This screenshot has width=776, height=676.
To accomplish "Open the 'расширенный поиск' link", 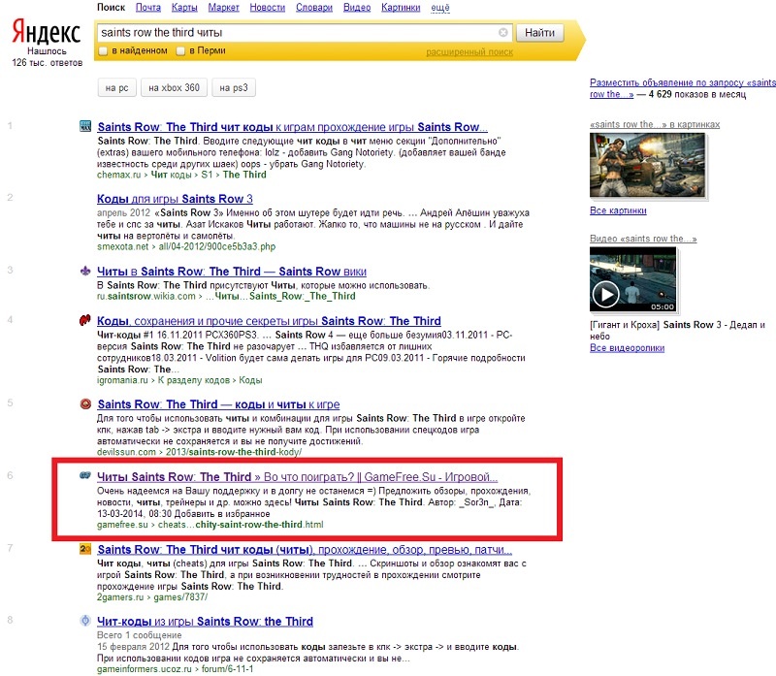I will click(x=469, y=52).
